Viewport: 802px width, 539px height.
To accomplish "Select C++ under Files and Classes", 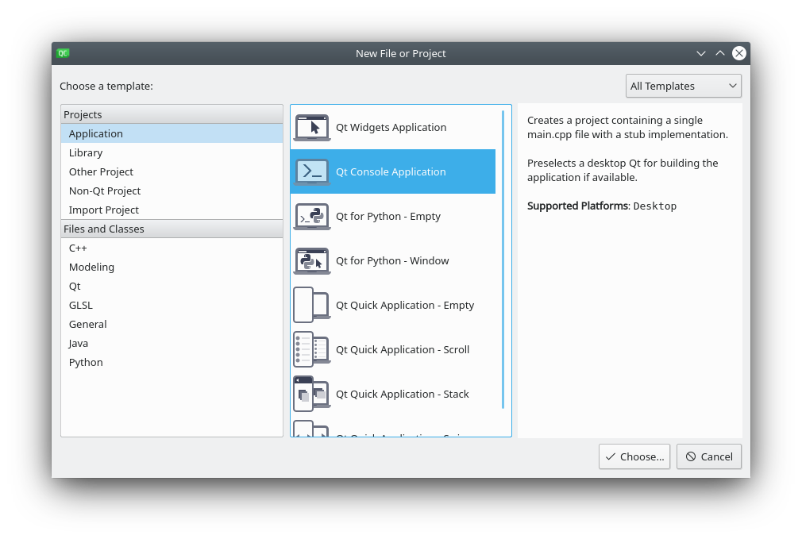I will point(78,248).
